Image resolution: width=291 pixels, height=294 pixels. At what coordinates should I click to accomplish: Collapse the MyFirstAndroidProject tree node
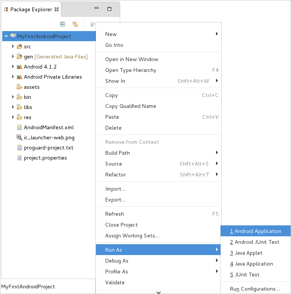click(x=6, y=36)
